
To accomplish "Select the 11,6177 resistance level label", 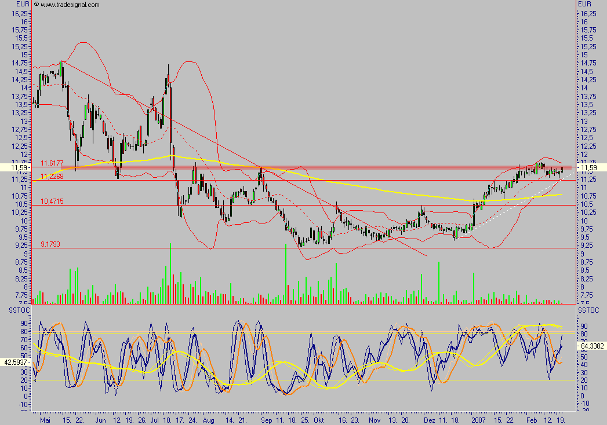I will pos(52,164).
